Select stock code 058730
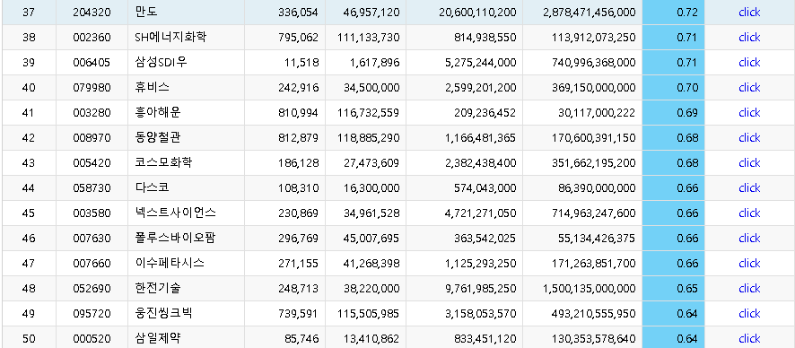The height and width of the screenshot is (348, 795). point(92,188)
